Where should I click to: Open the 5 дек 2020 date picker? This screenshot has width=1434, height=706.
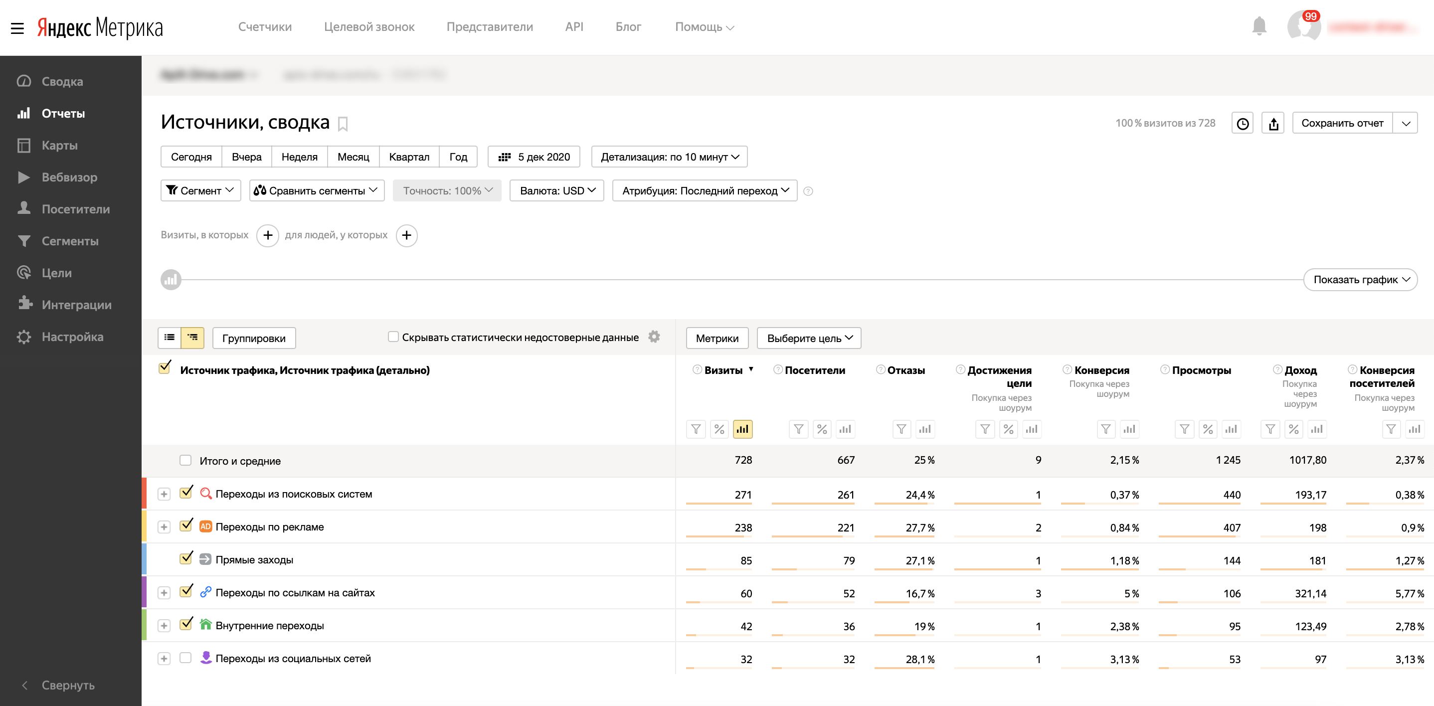coord(534,157)
